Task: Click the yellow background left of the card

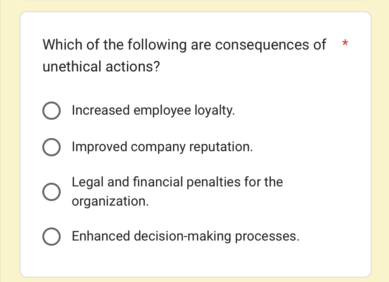Action: 10,143
